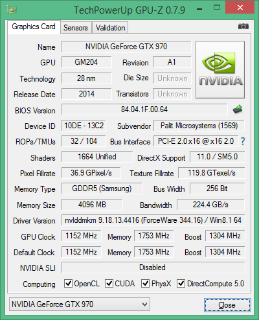The image size is (259, 320).
Task: Click the PCI-E 2.0 x16 bus interface field
Action: coord(196,141)
